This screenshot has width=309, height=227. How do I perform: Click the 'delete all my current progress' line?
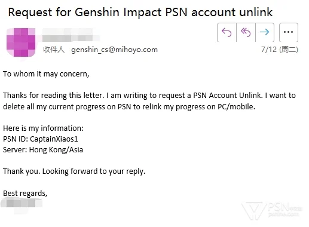coord(129,107)
